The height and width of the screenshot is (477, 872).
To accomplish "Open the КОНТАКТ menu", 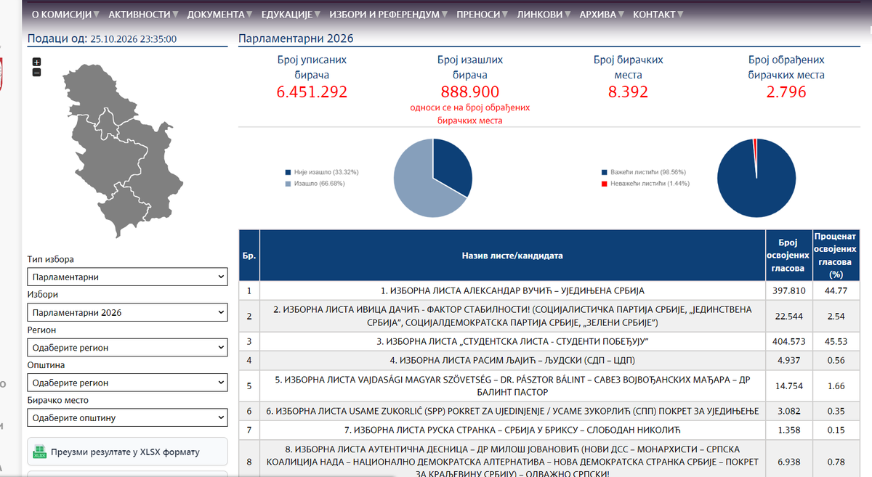I will (x=658, y=15).
